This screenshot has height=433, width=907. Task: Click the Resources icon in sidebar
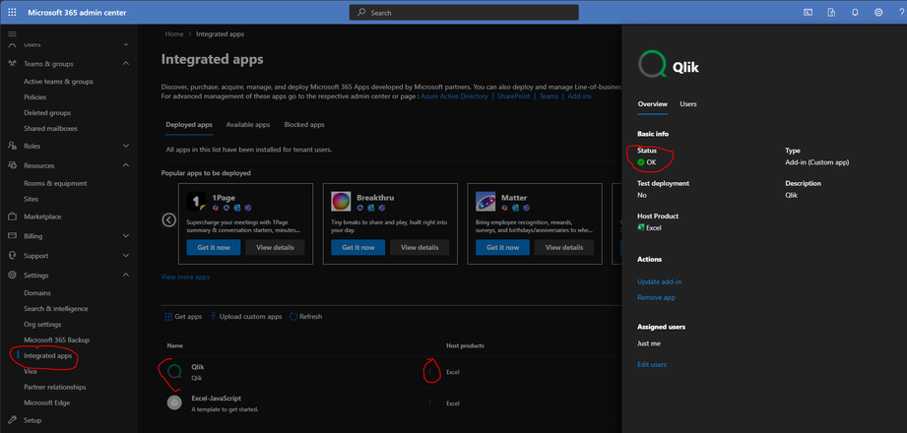click(x=12, y=165)
